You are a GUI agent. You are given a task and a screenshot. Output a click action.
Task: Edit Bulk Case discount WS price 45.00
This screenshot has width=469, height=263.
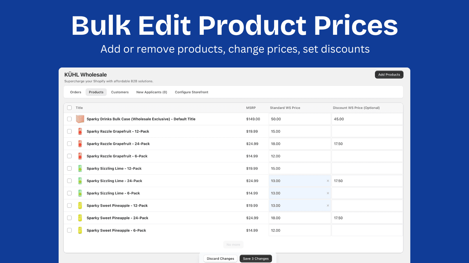(x=367, y=119)
